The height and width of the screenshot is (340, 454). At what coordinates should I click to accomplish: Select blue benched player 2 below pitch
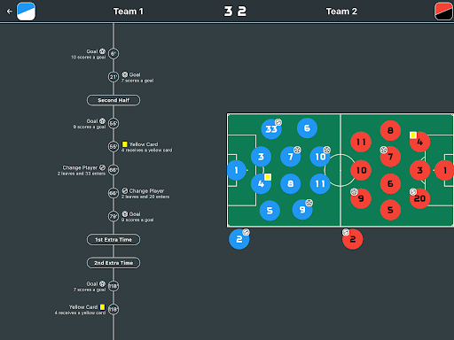point(239,239)
